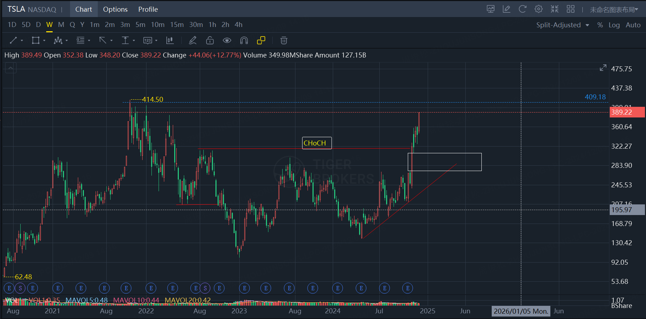Open chart settings gear
Image resolution: width=646 pixels, height=319 pixels.
[x=539, y=9]
